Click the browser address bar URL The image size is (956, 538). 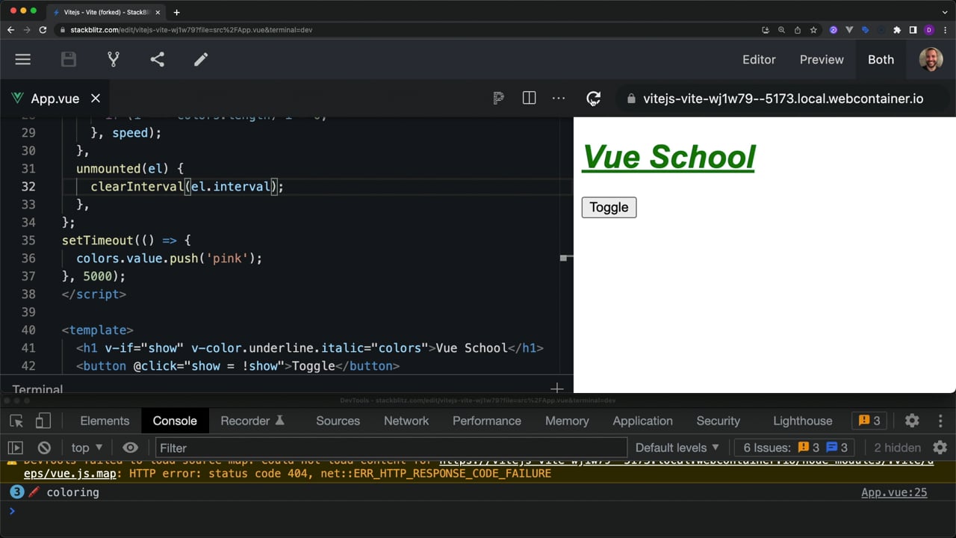191,30
